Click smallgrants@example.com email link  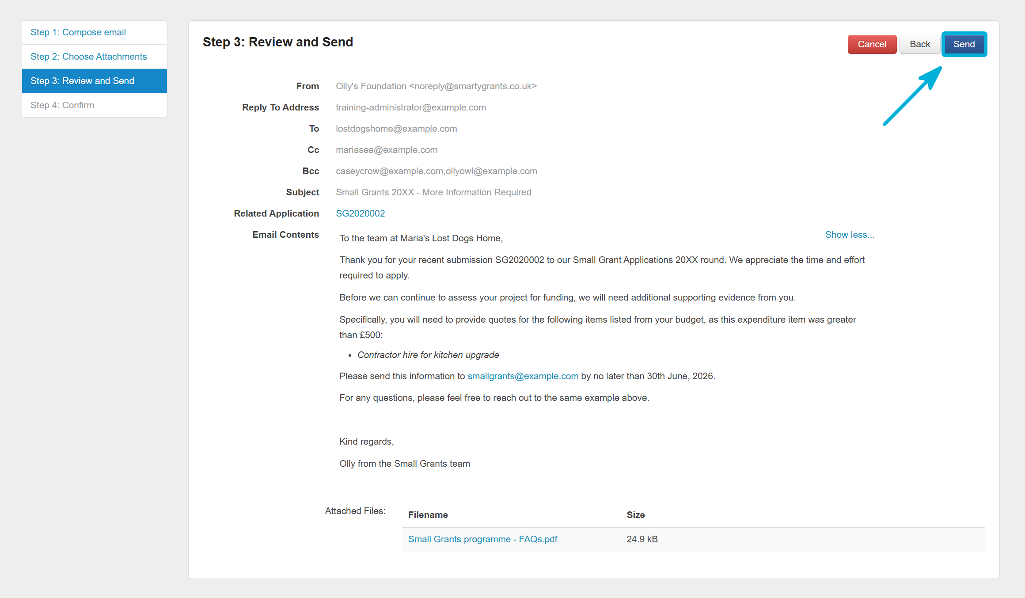(x=523, y=376)
